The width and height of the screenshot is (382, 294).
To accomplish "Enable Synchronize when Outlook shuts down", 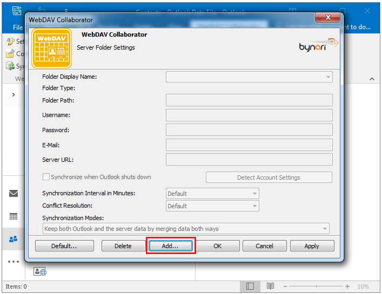I will click(46, 177).
